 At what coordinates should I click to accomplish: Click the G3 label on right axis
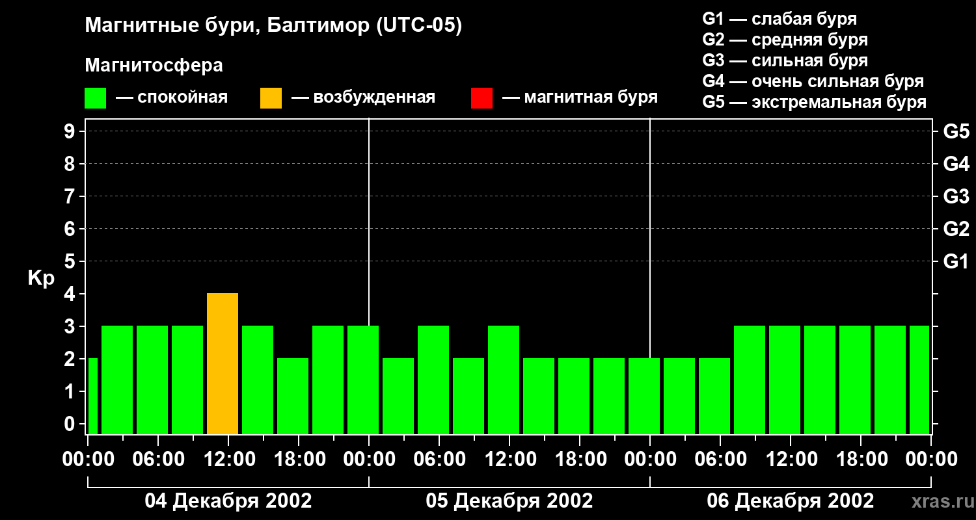tap(956, 197)
